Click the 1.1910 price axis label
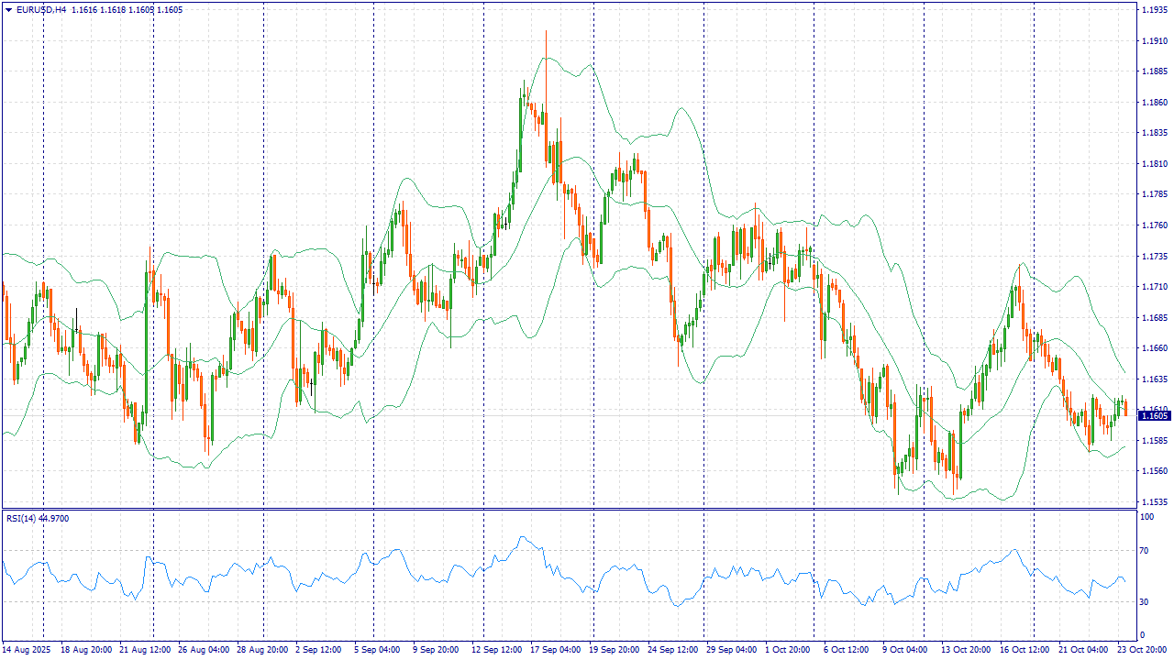This screenshot has height=660, width=1174. (x=1154, y=41)
